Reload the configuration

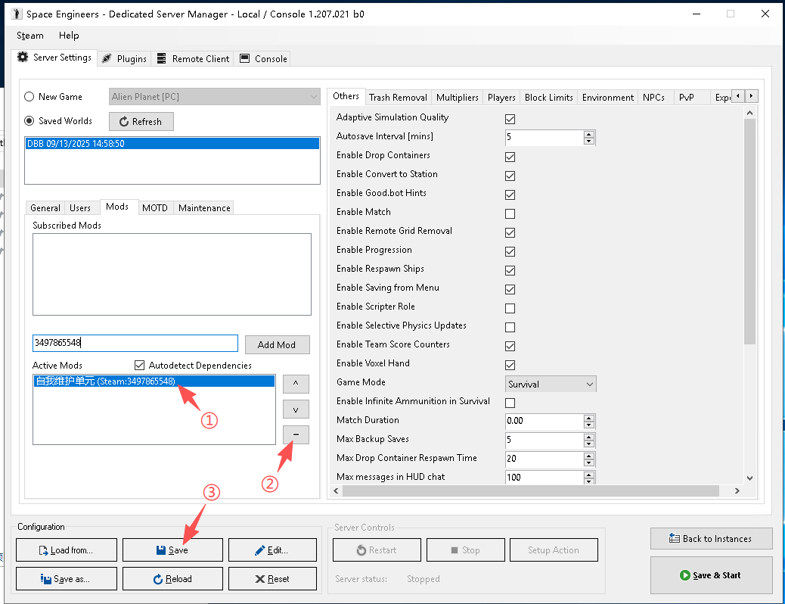(x=172, y=579)
